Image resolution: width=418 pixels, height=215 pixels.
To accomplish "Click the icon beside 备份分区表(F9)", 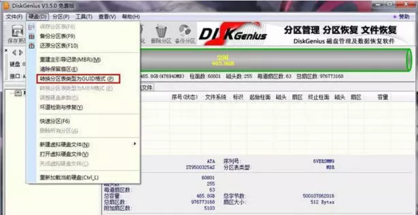I will [x=32, y=36].
